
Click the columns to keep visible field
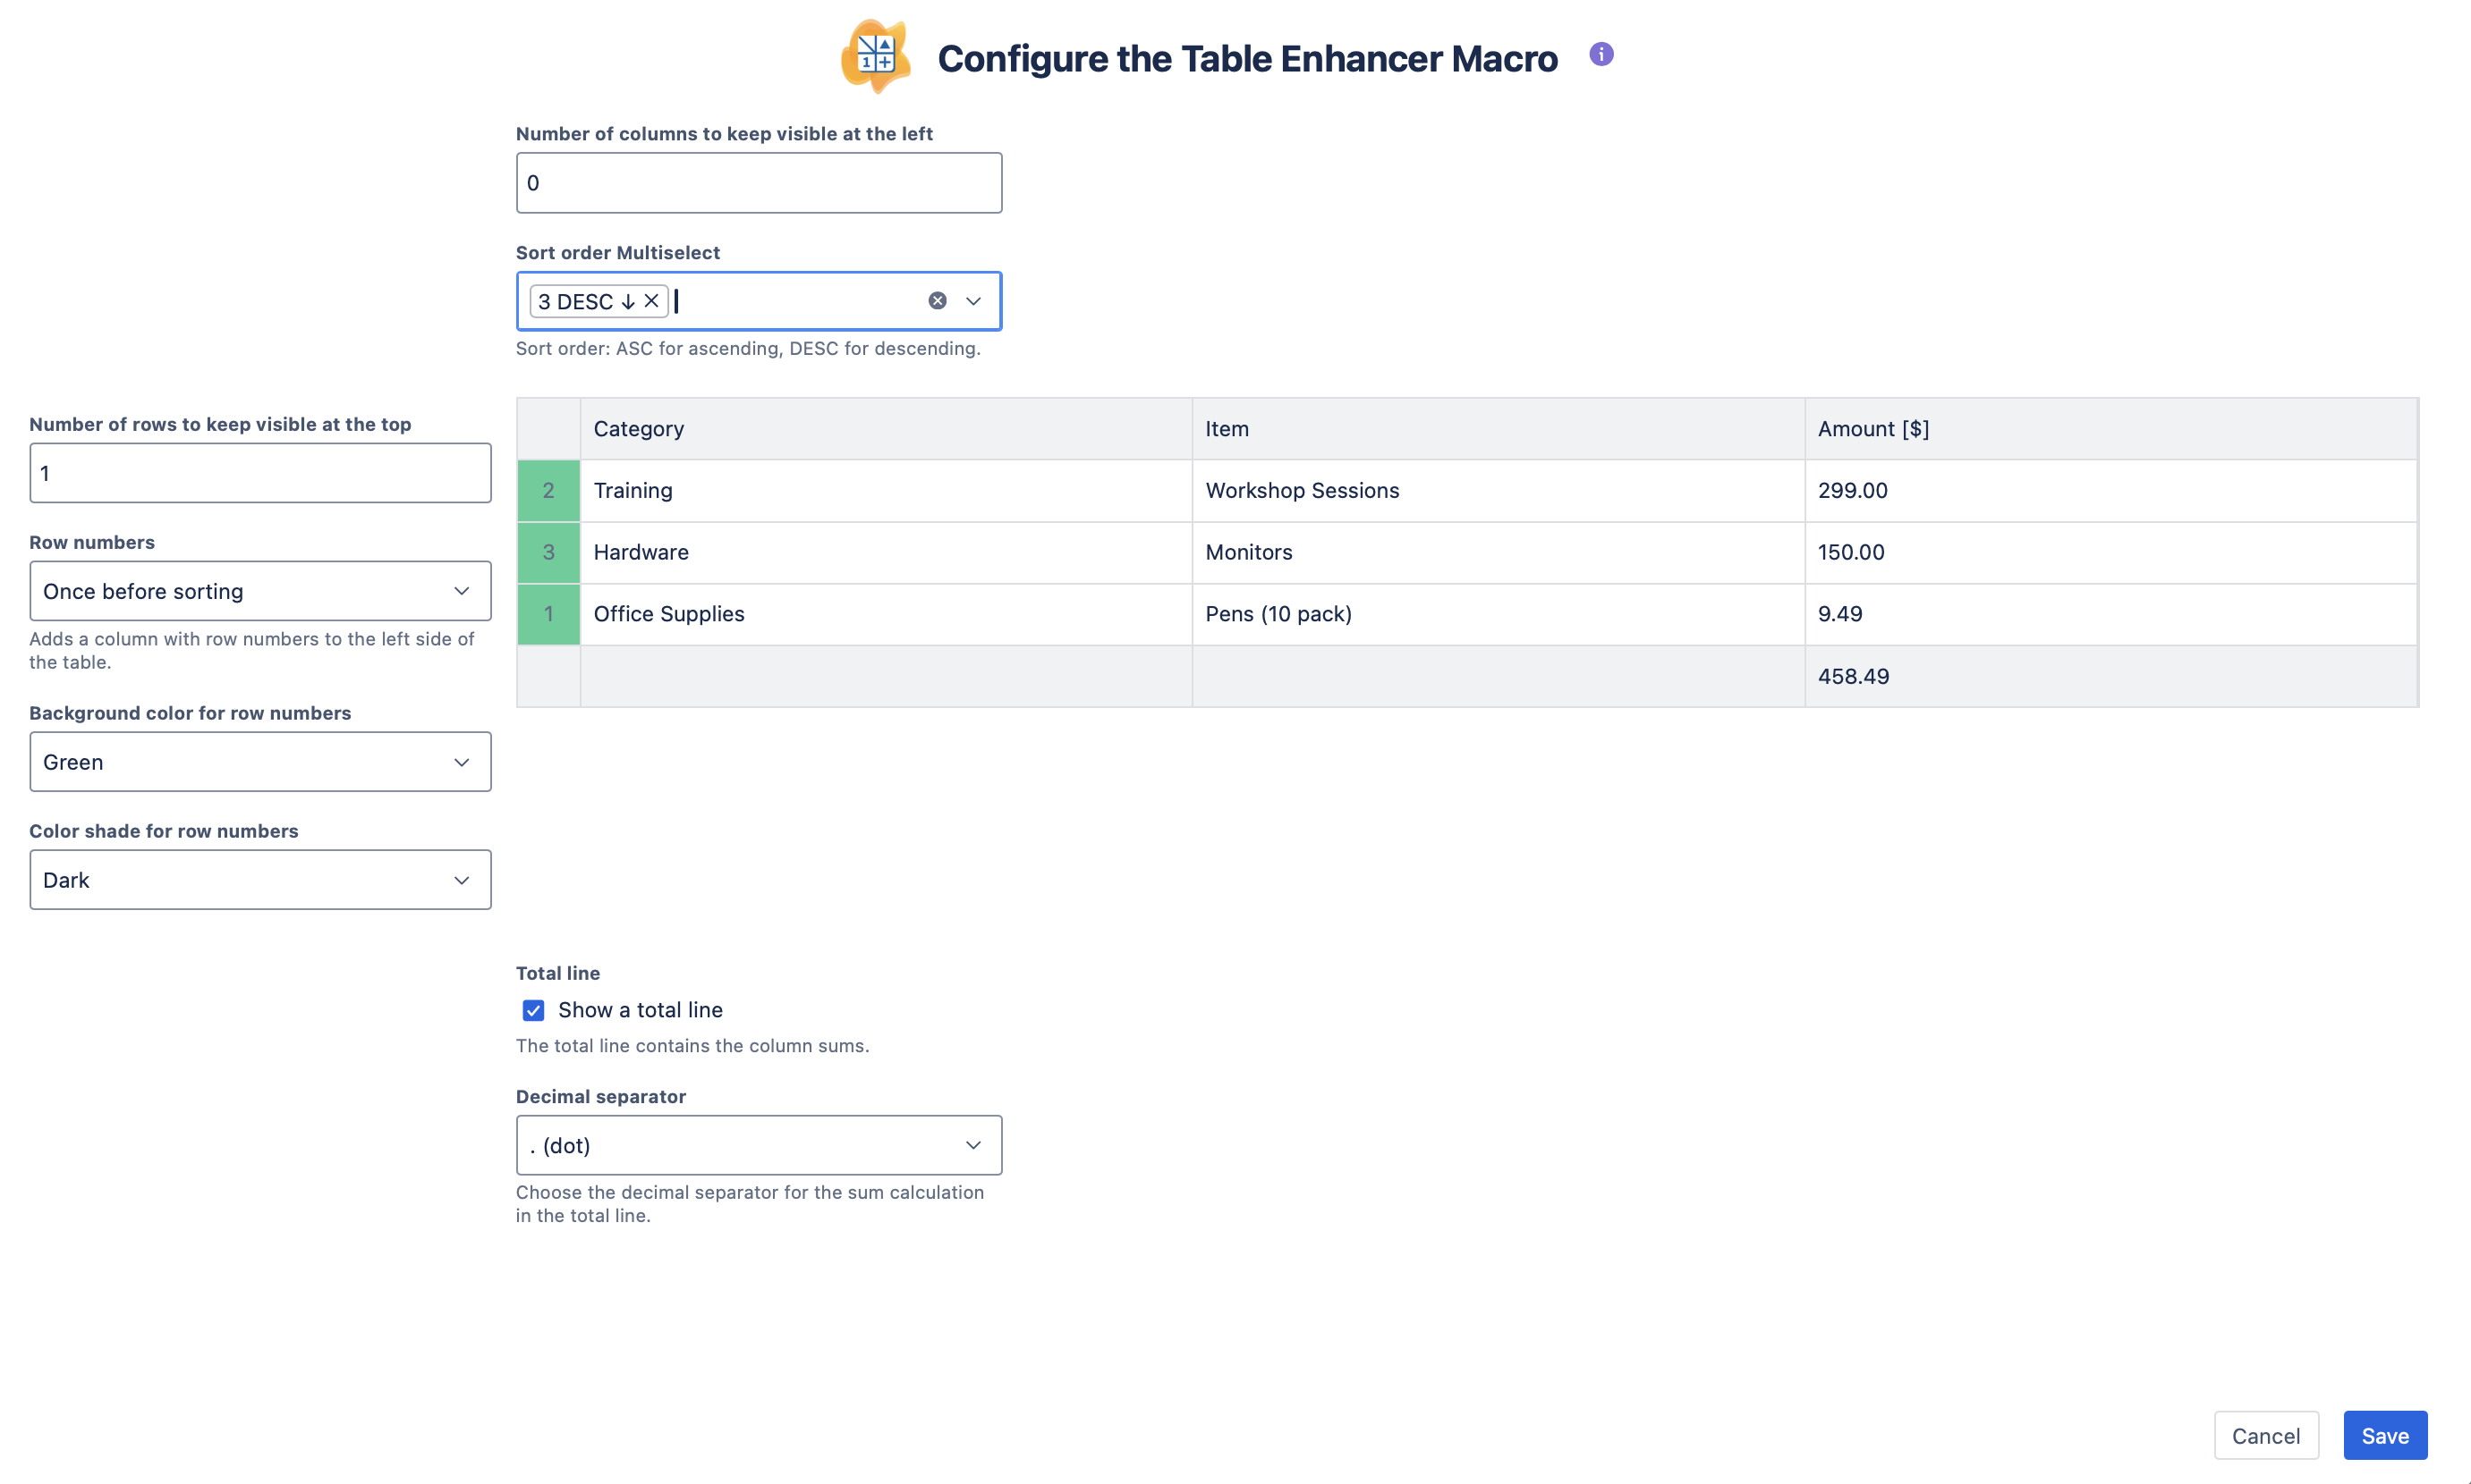(x=759, y=183)
